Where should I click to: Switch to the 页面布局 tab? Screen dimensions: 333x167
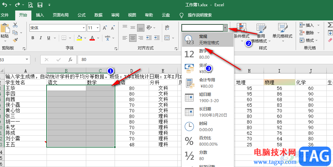60,15
